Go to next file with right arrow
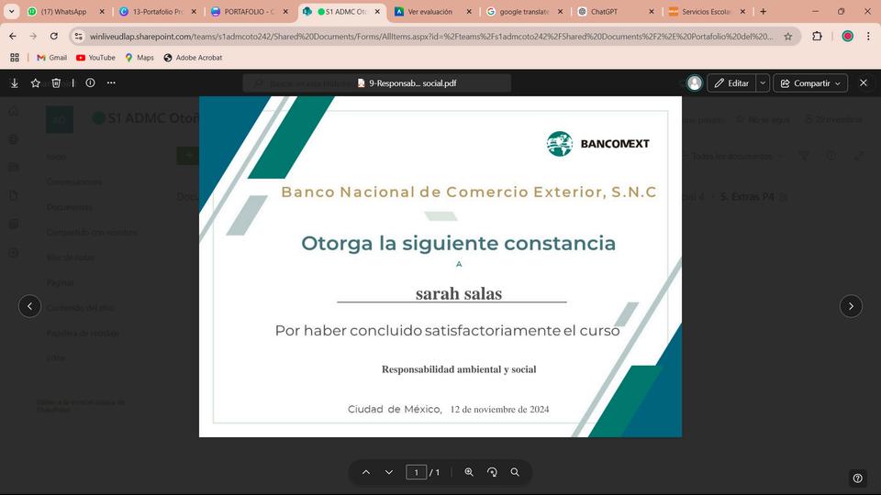Screen dimensions: 881x495 [x=851, y=306]
